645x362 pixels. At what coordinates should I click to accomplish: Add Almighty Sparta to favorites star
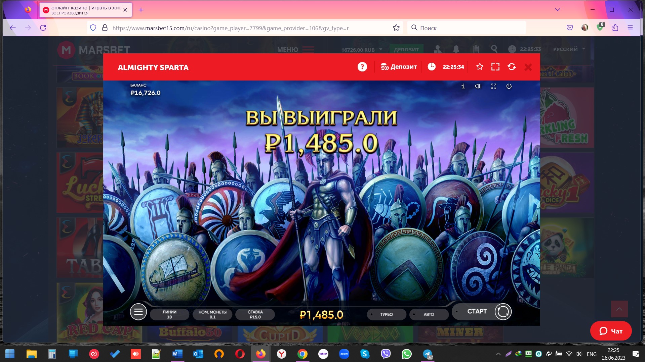point(480,67)
